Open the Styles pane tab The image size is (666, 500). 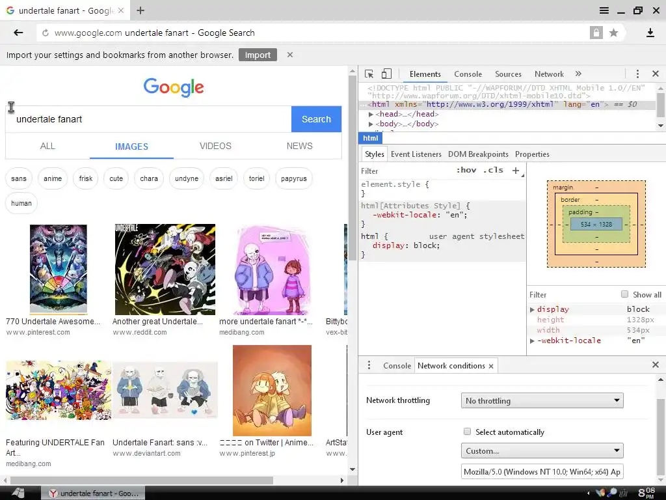pos(374,154)
